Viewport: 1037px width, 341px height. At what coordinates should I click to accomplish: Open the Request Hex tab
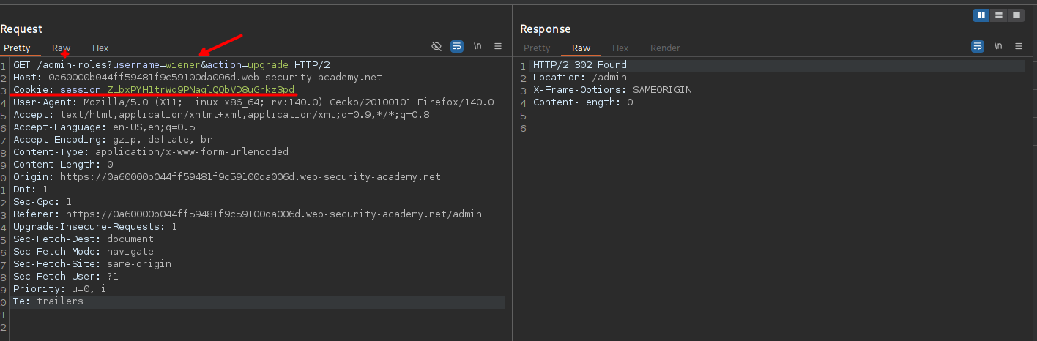[x=100, y=48]
